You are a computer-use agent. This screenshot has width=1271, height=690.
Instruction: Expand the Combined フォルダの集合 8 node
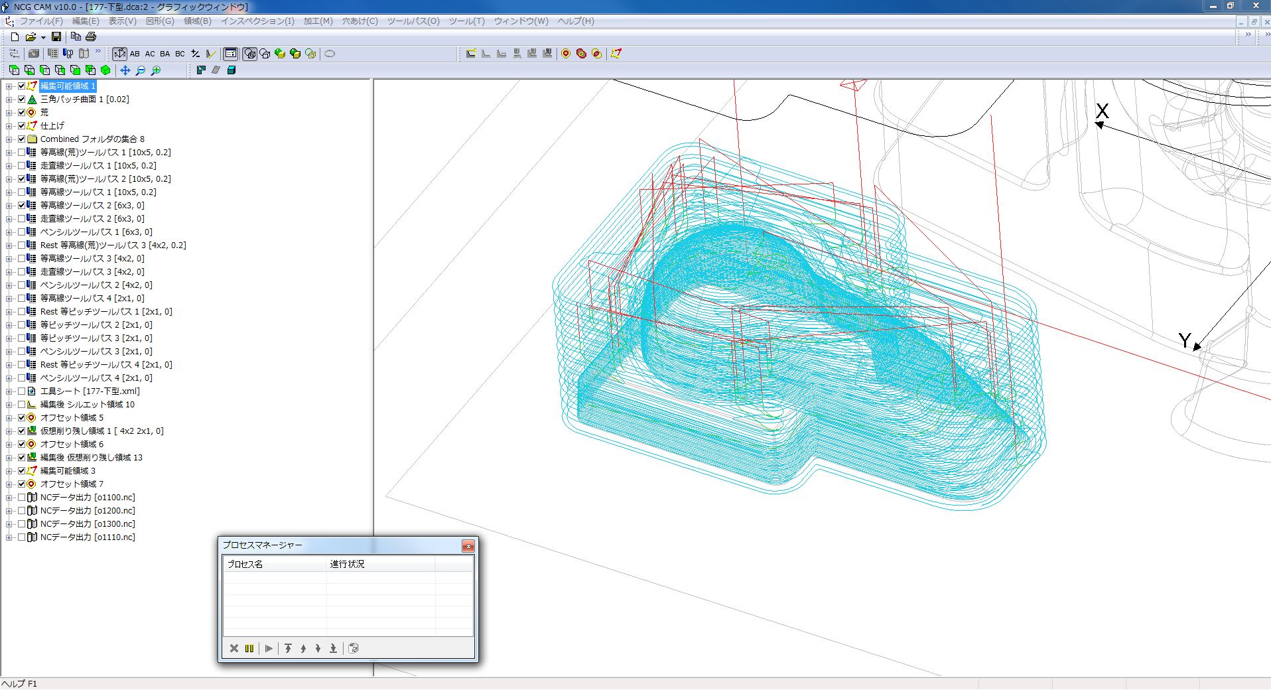[9, 139]
